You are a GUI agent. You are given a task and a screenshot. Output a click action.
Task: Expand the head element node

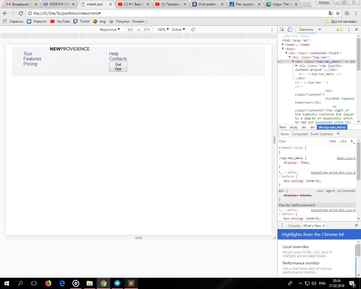(283, 45)
